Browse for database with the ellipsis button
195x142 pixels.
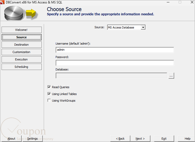[171, 75]
